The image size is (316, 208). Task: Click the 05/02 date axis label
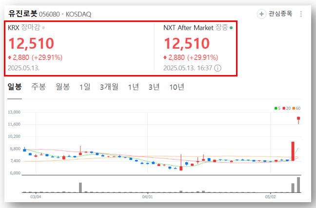tap(270, 197)
